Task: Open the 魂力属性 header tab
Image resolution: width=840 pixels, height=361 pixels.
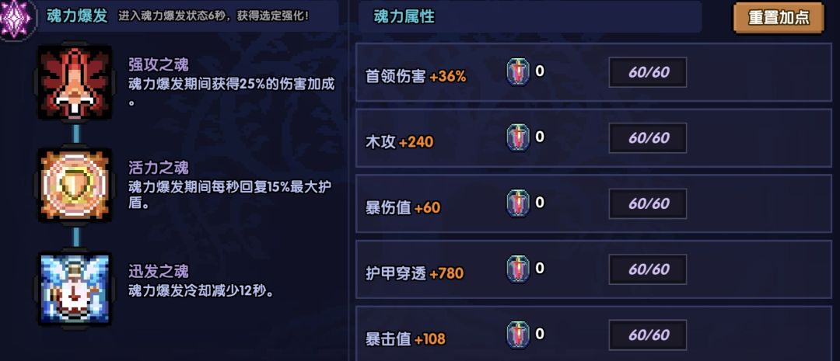Action: pyautogui.click(x=404, y=17)
